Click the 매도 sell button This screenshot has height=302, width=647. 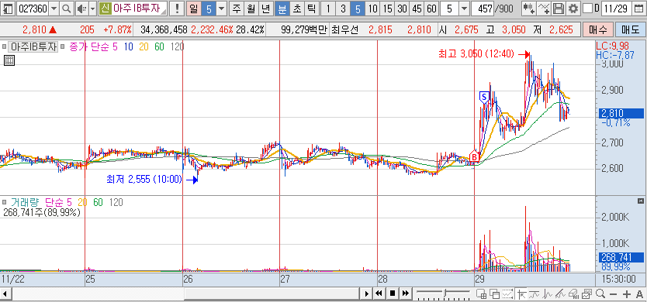pyautogui.click(x=630, y=29)
